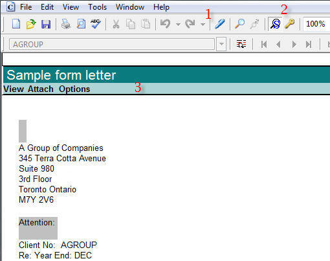Save using the floppy disk icon
The height and width of the screenshot is (261, 330).
tap(46, 24)
